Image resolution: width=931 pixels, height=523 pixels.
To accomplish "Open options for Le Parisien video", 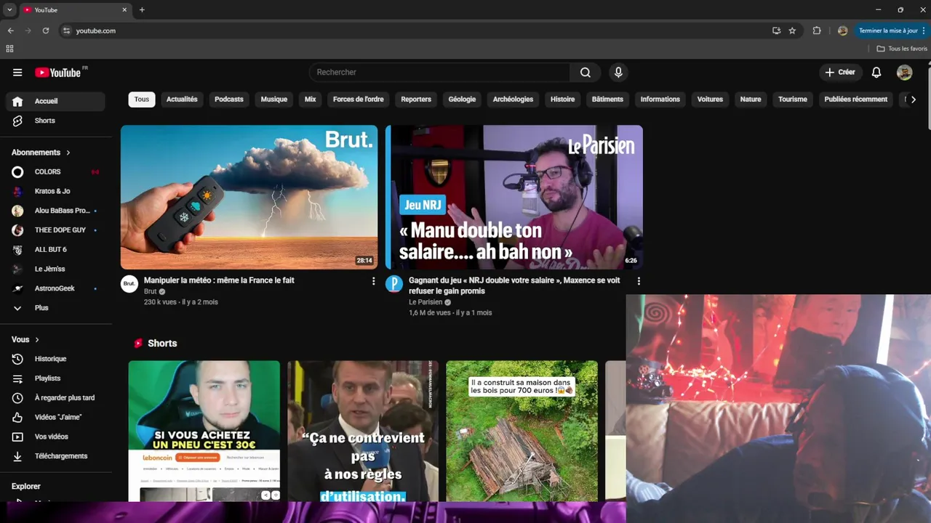I will 639,281.
